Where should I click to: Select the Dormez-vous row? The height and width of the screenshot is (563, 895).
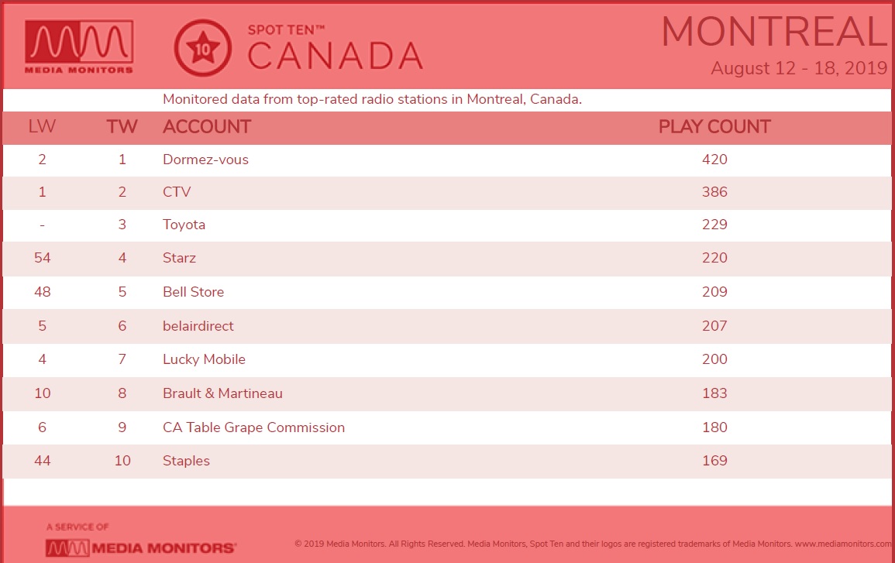[447, 160]
